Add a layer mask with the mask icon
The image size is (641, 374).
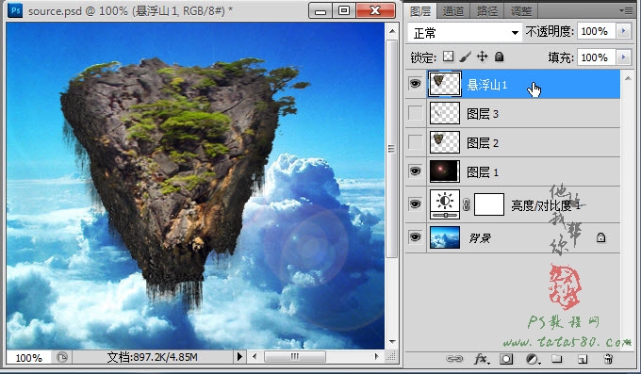click(x=506, y=359)
